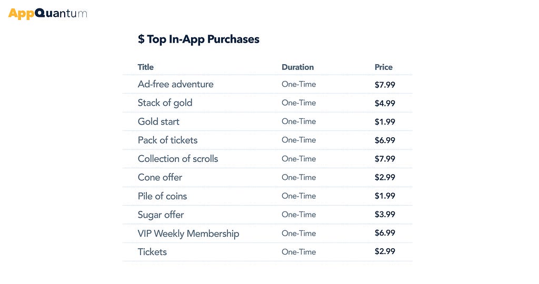This screenshot has height=284, width=539.
Task: Click the Price column header
Action: [383, 67]
